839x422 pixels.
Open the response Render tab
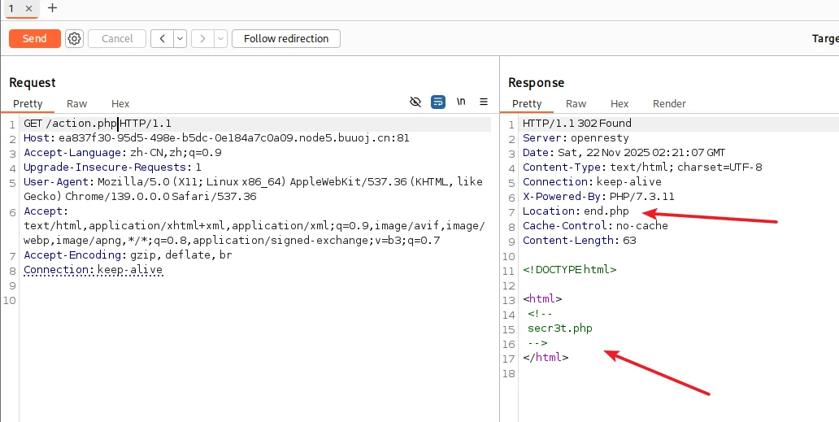pyautogui.click(x=669, y=103)
